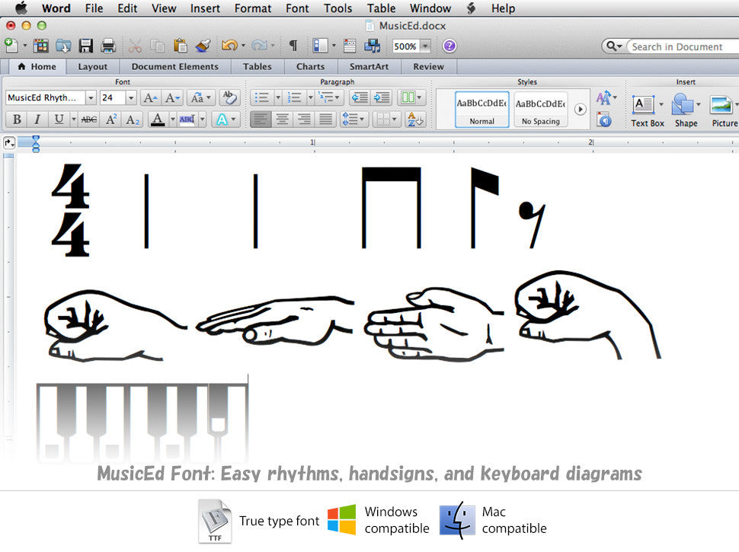
Task: Show paragraph marks with the pilcrow icon
Action: [x=292, y=44]
